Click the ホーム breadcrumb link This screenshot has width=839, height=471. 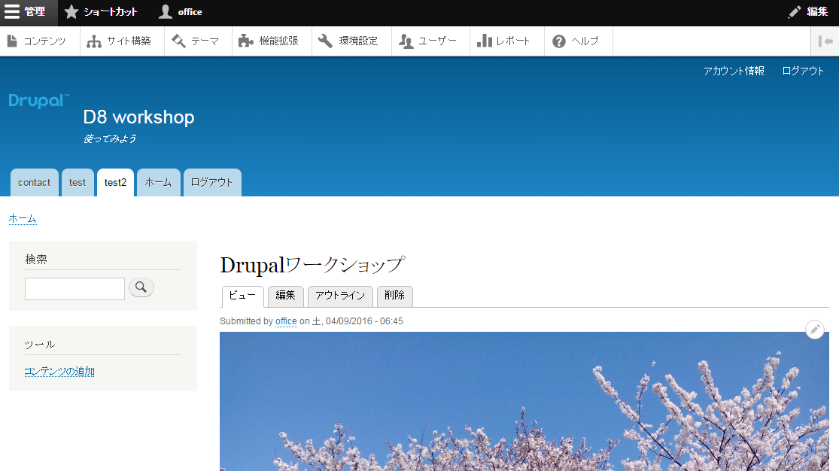pos(23,218)
